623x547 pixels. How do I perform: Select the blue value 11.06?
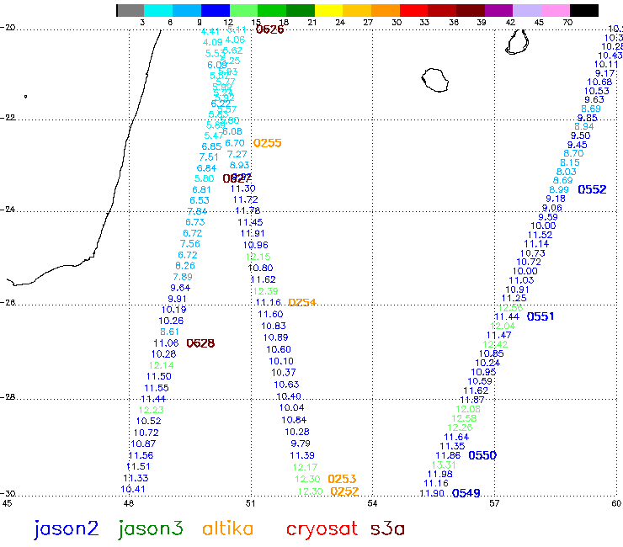pyautogui.click(x=166, y=343)
